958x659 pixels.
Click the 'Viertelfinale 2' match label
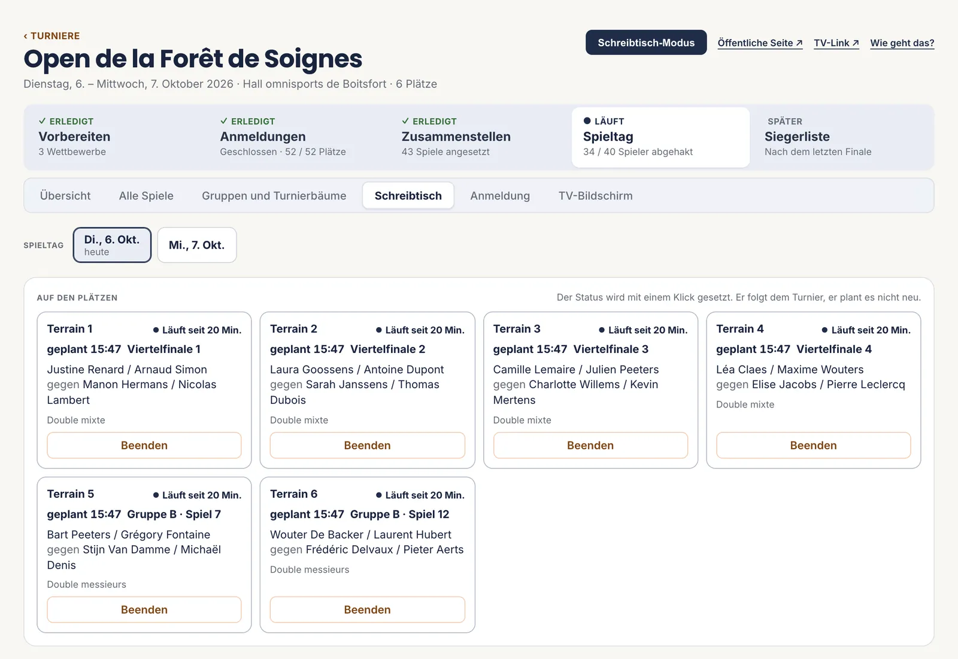coord(388,349)
